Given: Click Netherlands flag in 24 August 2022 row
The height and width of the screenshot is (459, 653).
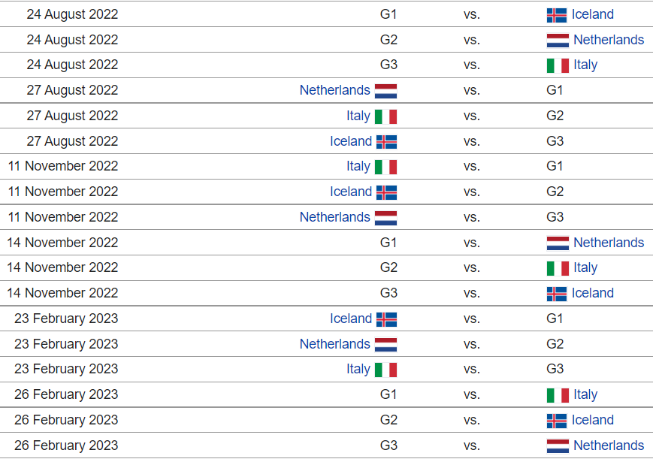Looking at the screenshot, I should click(x=558, y=41).
